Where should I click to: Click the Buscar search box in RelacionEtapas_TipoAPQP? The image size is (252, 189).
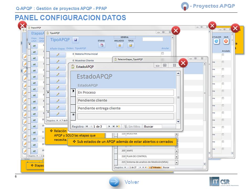coord(169,167)
